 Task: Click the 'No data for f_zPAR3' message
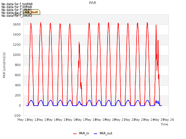[17, 16]
